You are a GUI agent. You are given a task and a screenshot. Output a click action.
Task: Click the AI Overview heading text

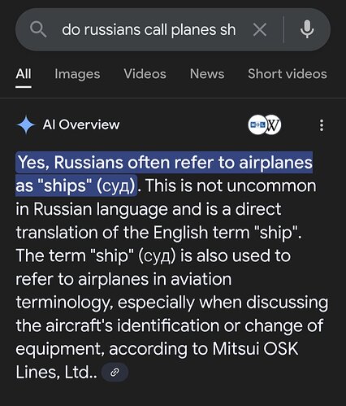81,124
